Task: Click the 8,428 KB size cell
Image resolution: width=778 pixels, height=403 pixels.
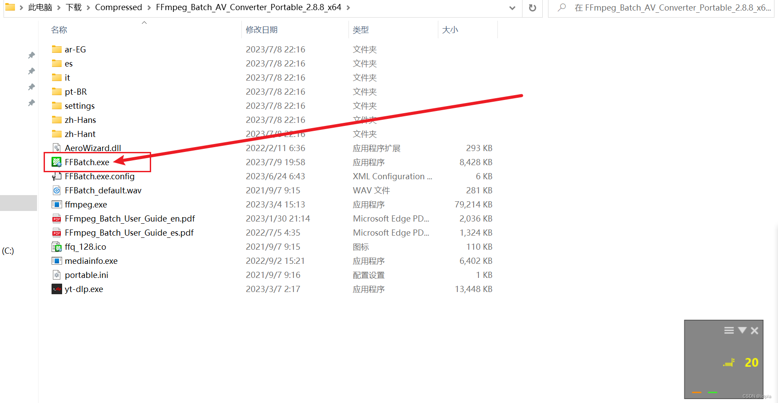Action: (x=476, y=162)
